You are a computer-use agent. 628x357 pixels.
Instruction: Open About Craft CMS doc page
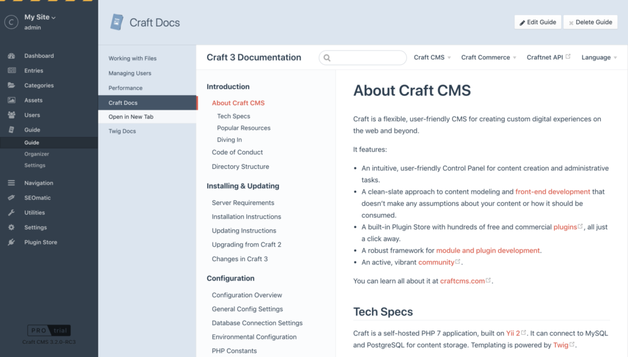click(239, 103)
